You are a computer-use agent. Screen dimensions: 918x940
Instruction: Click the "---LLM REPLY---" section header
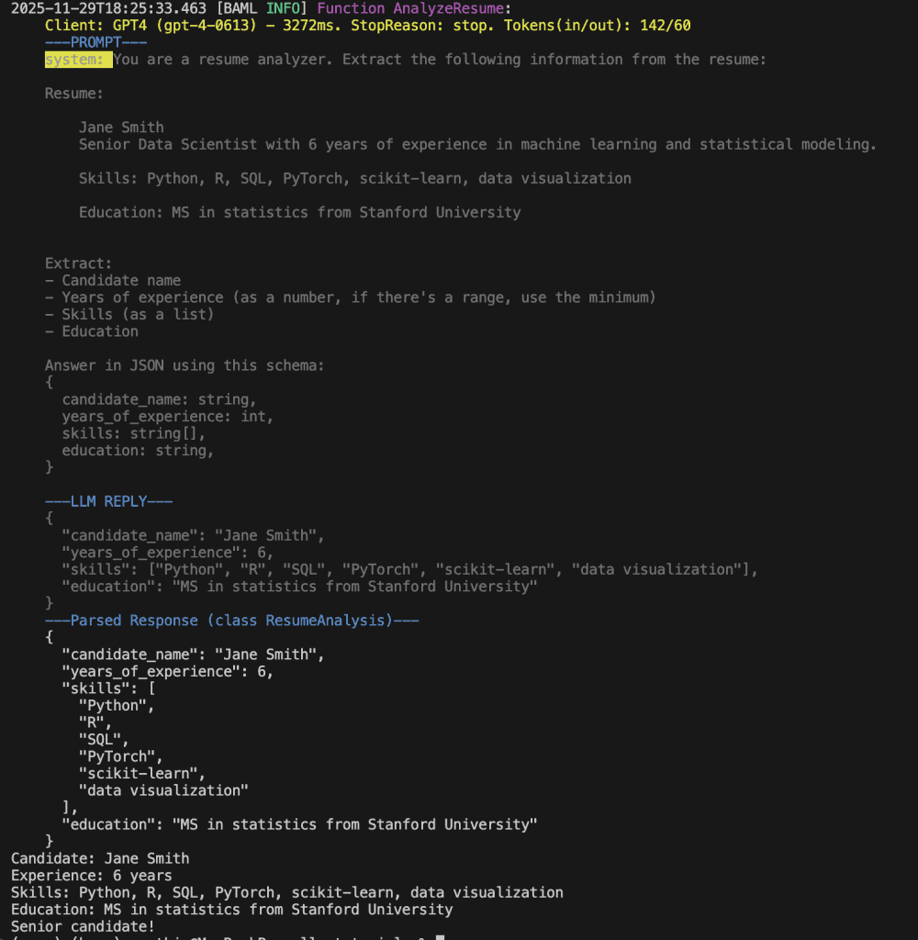[x=108, y=501]
